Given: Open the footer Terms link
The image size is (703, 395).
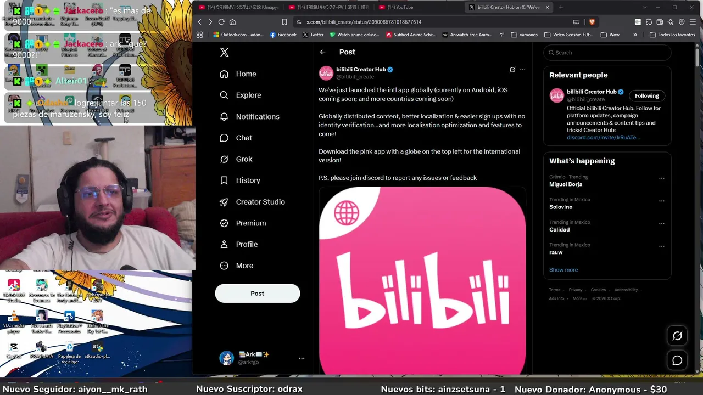Looking at the screenshot, I should tap(555, 290).
